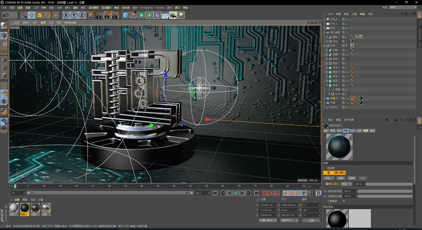422x230 pixels.
Task: Click the Cube primitive icon
Action: pyautogui.click(x=126, y=15)
